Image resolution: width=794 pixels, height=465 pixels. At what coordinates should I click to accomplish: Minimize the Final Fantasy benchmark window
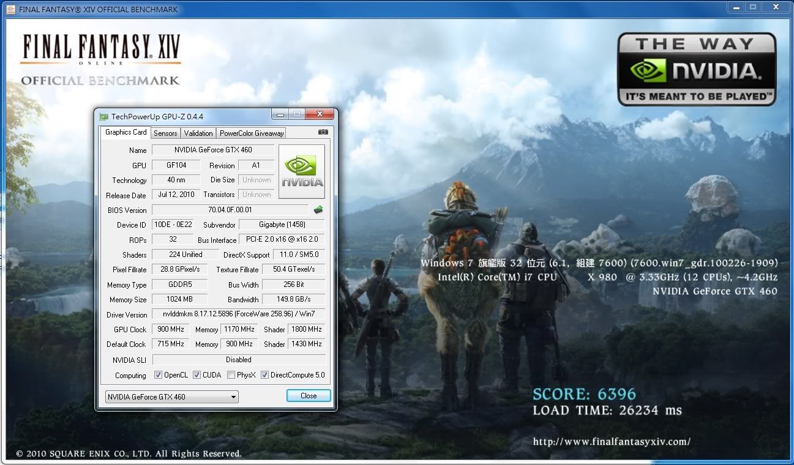pos(736,7)
